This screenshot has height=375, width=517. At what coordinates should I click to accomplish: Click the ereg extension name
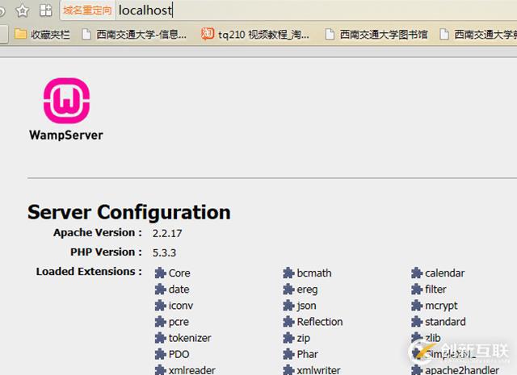(x=307, y=290)
